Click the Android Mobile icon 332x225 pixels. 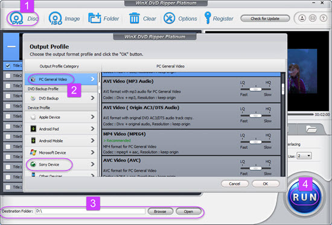[x=33, y=141]
